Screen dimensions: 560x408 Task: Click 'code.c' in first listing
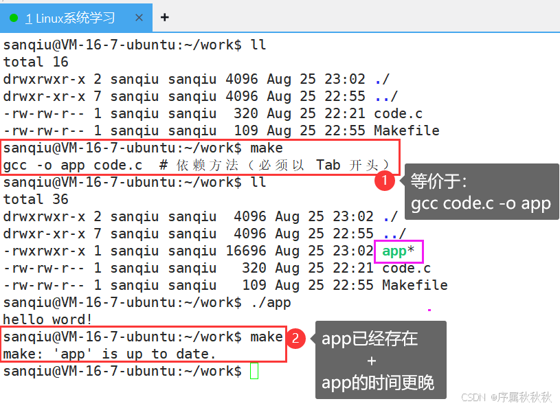[399, 113]
